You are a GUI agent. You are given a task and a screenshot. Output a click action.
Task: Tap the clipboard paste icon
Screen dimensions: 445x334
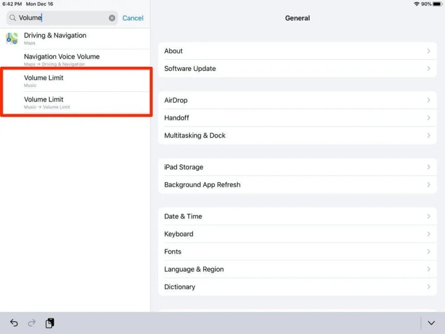[50, 323]
